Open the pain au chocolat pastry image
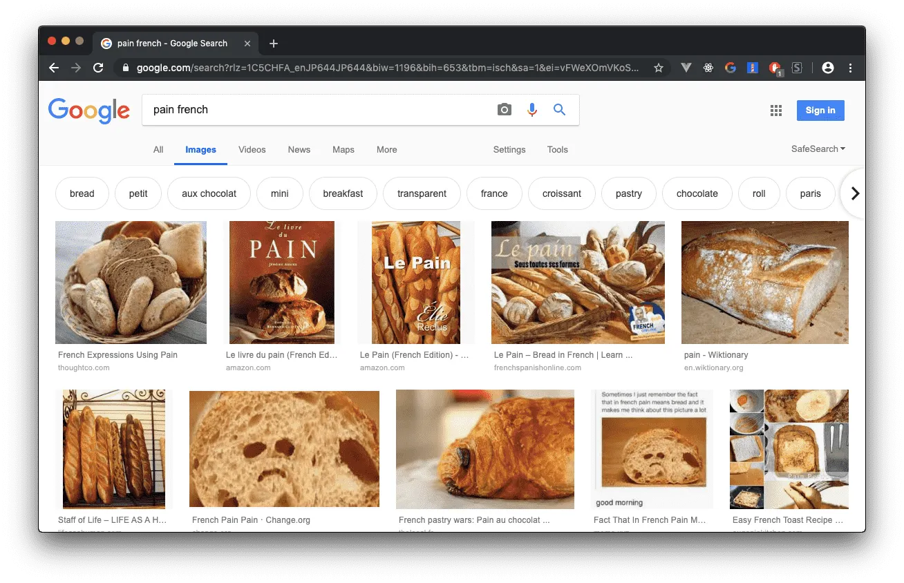 pos(485,449)
